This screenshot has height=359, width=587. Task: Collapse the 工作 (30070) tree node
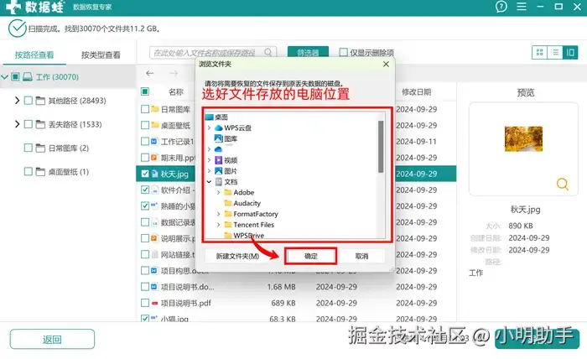point(4,77)
